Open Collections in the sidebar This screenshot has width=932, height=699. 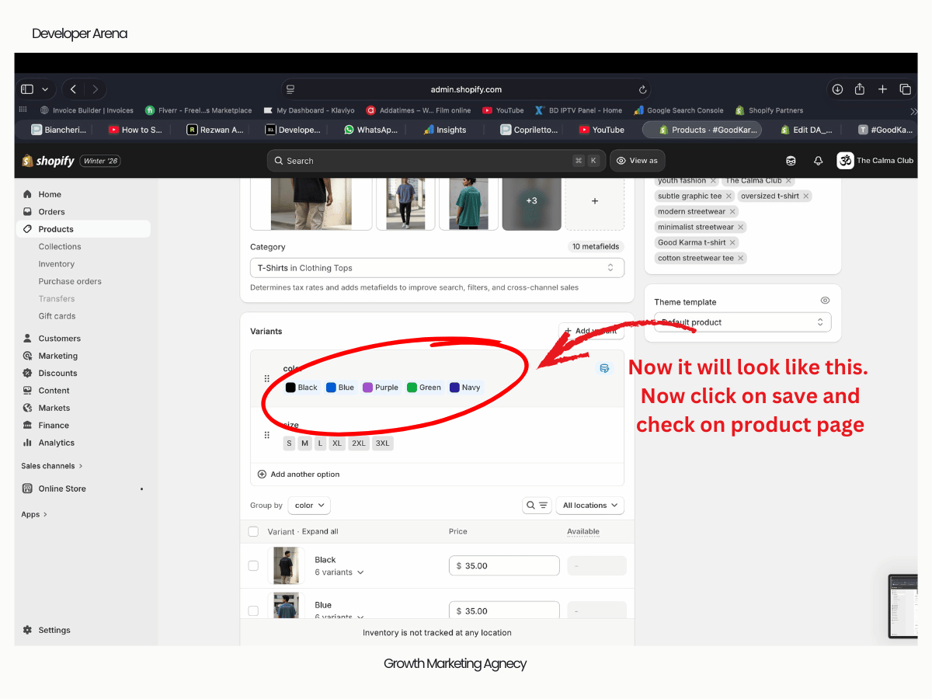(60, 246)
